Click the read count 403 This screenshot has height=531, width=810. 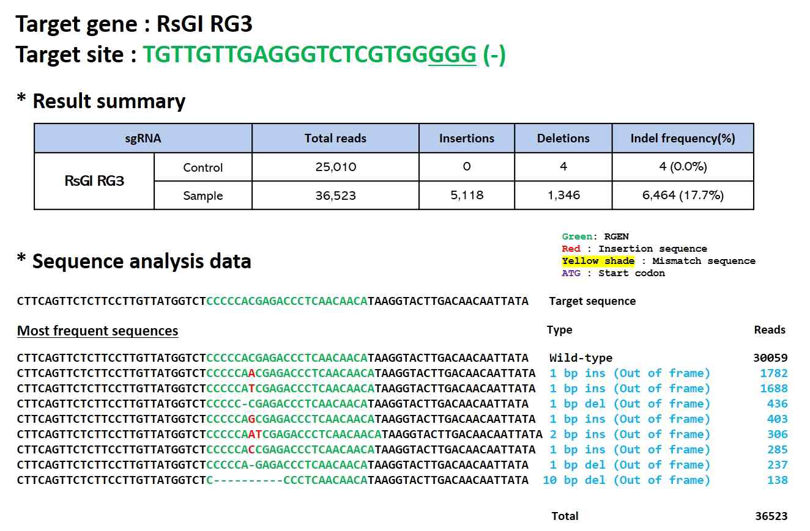(778, 419)
